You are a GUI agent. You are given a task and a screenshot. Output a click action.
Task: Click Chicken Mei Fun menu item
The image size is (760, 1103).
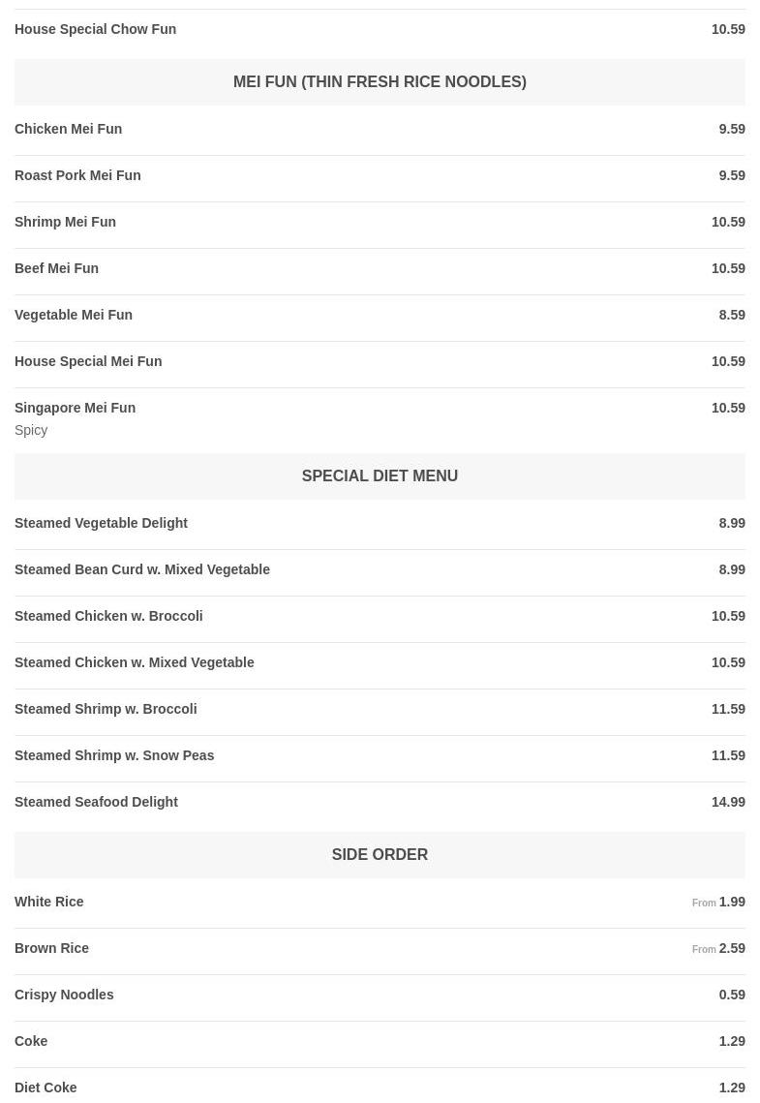[69, 129]
